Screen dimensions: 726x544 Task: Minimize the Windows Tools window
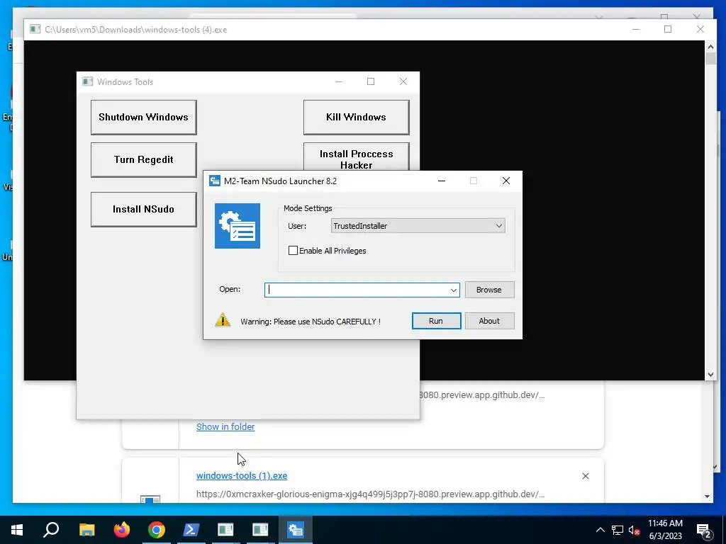click(339, 82)
